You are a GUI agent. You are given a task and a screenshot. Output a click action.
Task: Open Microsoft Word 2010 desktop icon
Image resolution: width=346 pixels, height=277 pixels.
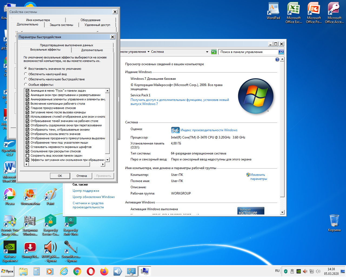click(9, 172)
